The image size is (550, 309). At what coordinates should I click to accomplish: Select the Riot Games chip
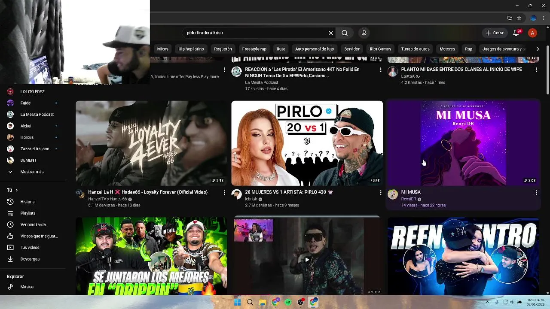380,49
